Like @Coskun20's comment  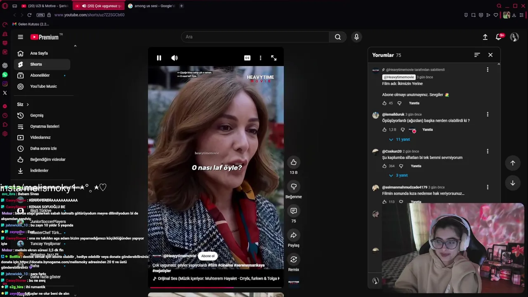click(384, 166)
